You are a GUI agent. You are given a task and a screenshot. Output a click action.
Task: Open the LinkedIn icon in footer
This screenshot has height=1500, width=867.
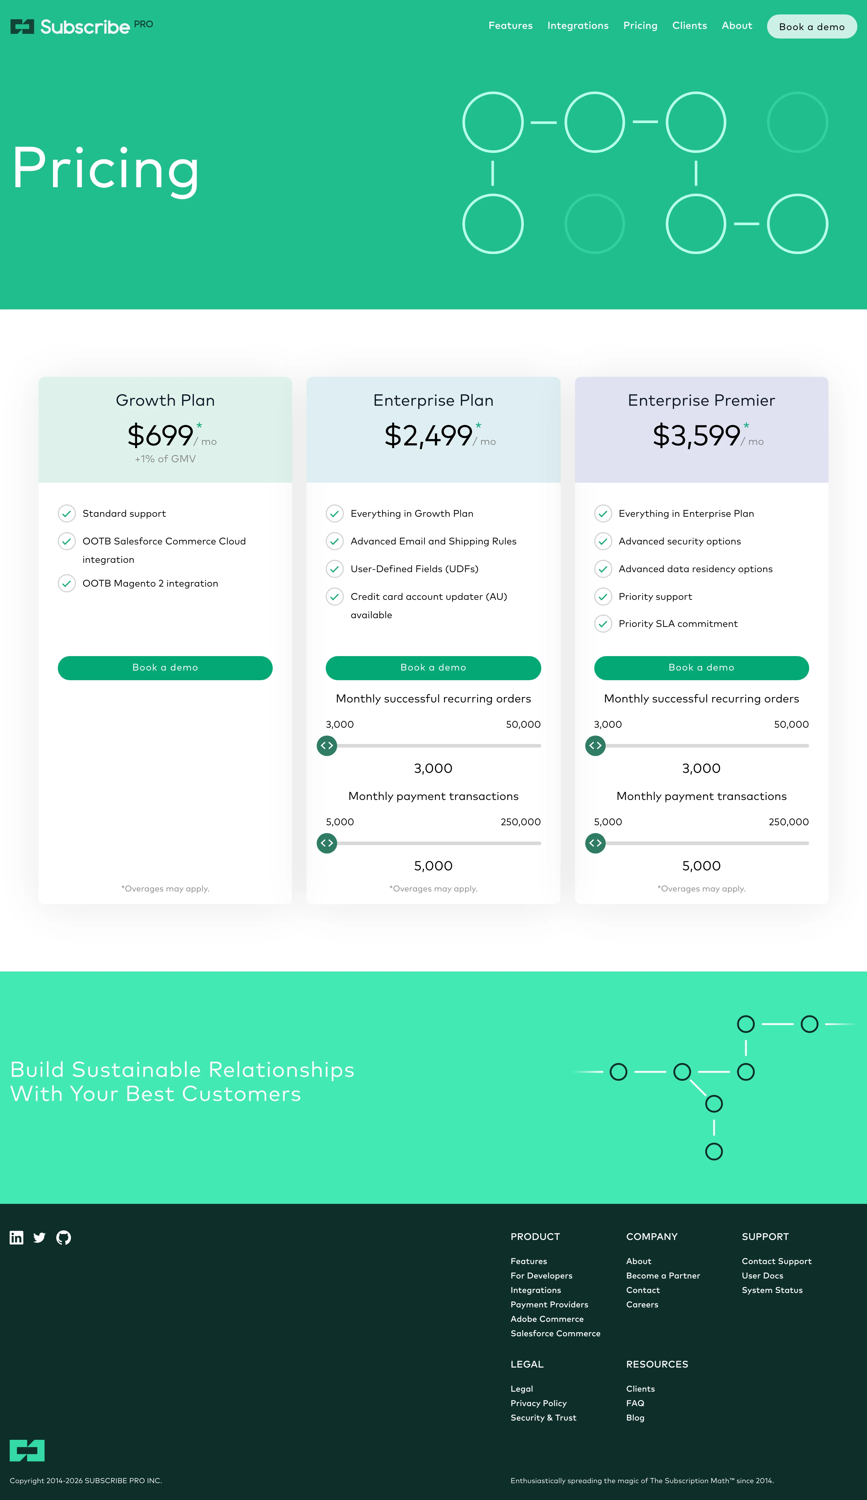coord(17,1238)
